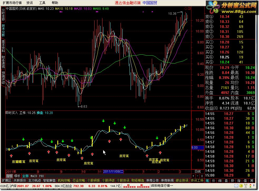Click the minus zoom button under chart
259x191 pixels.
tap(198, 176)
